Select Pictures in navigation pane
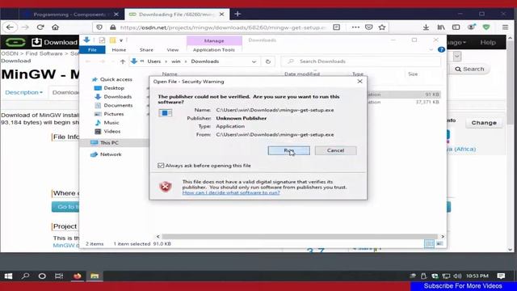The image size is (517, 291). [114, 114]
